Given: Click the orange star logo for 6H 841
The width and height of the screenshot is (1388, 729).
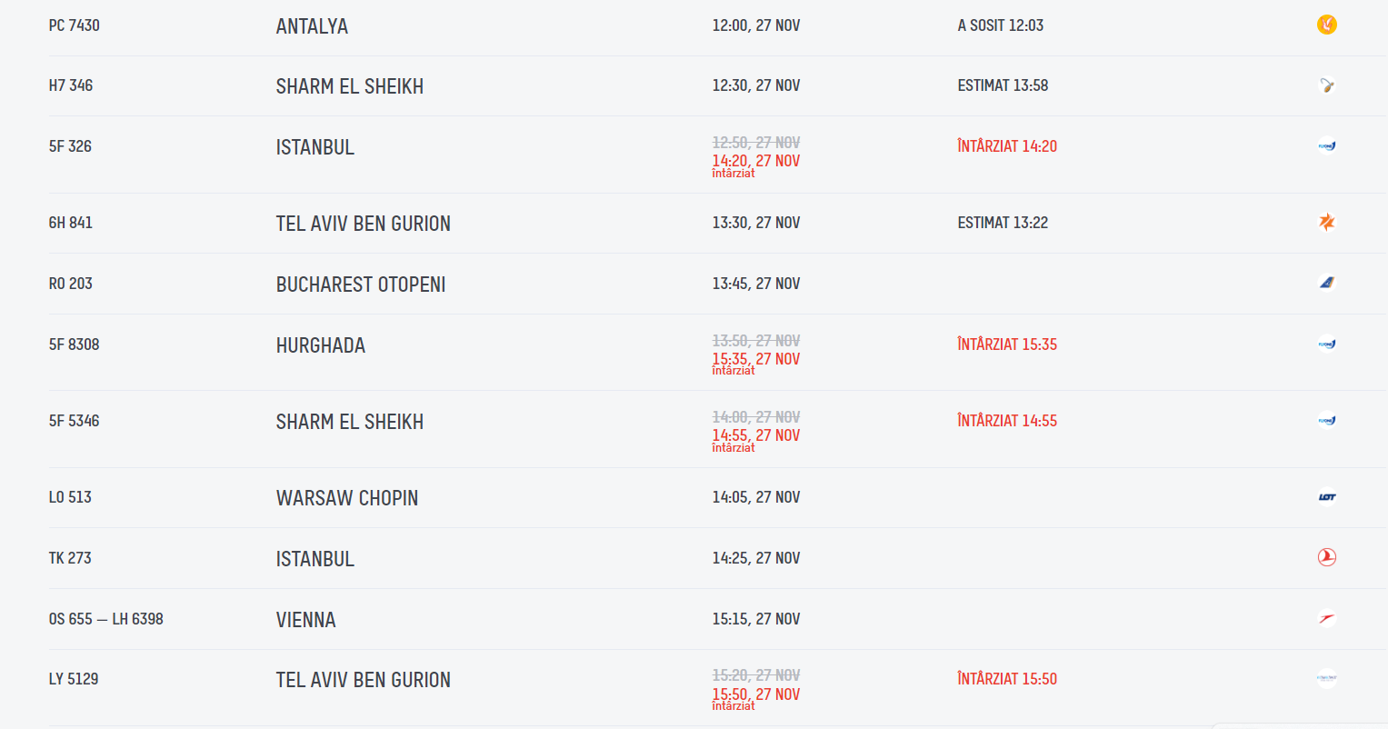Looking at the screenshot, I should pyautogui.click(x=1327, y=223).
